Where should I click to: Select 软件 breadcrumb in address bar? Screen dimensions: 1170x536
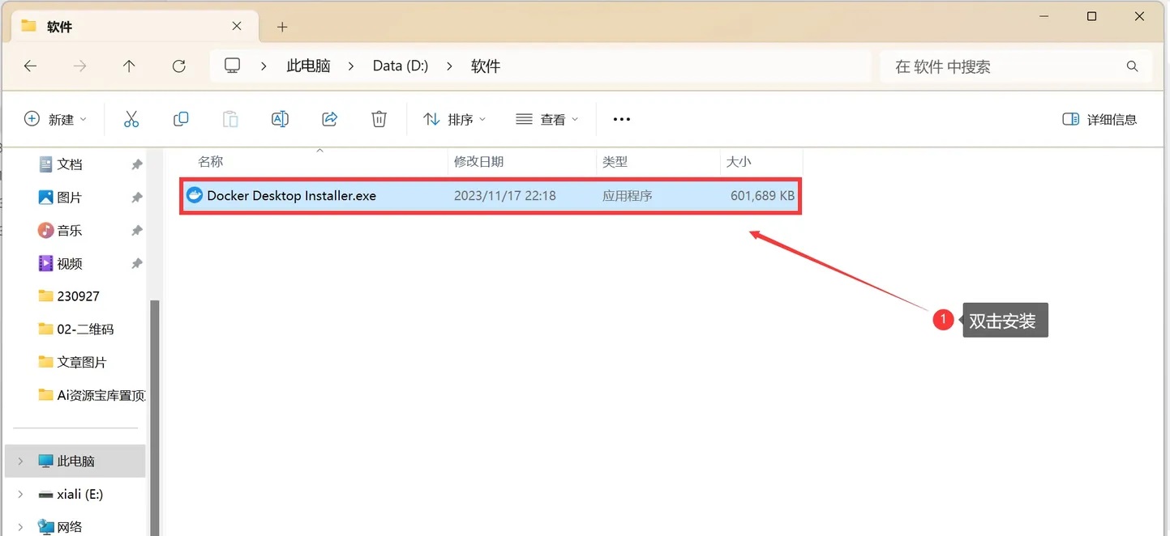486,66
